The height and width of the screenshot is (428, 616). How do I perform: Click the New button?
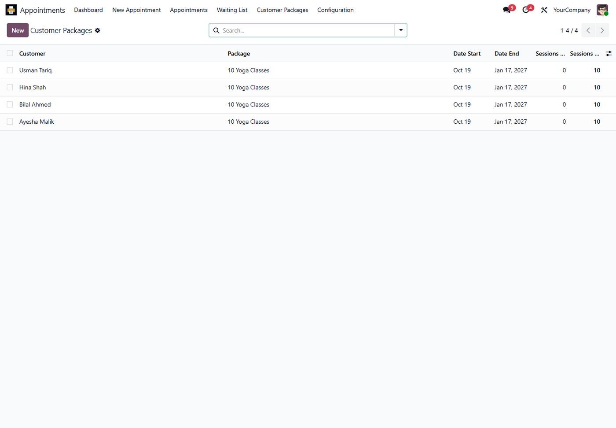pos(18,30)
